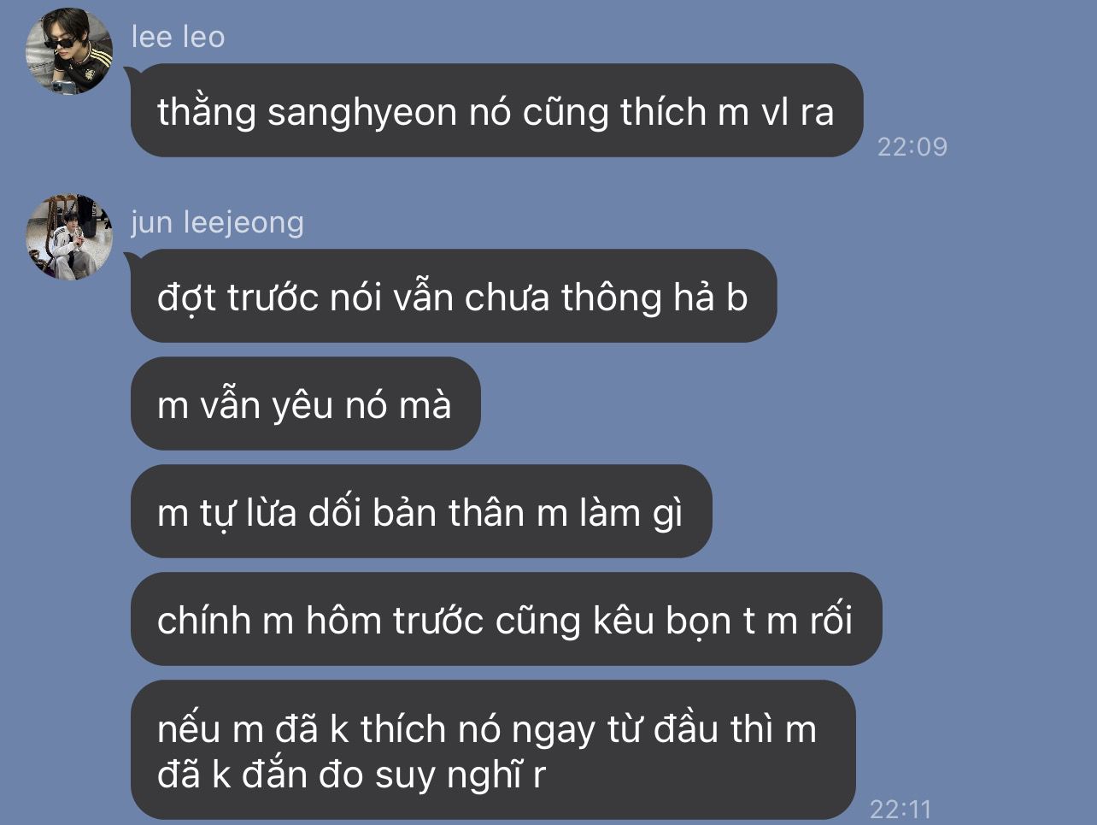Select the message 'đợt trước nói vẫn chưa thông hả b'
The image size is (1097, 825).
click(454, 296)
